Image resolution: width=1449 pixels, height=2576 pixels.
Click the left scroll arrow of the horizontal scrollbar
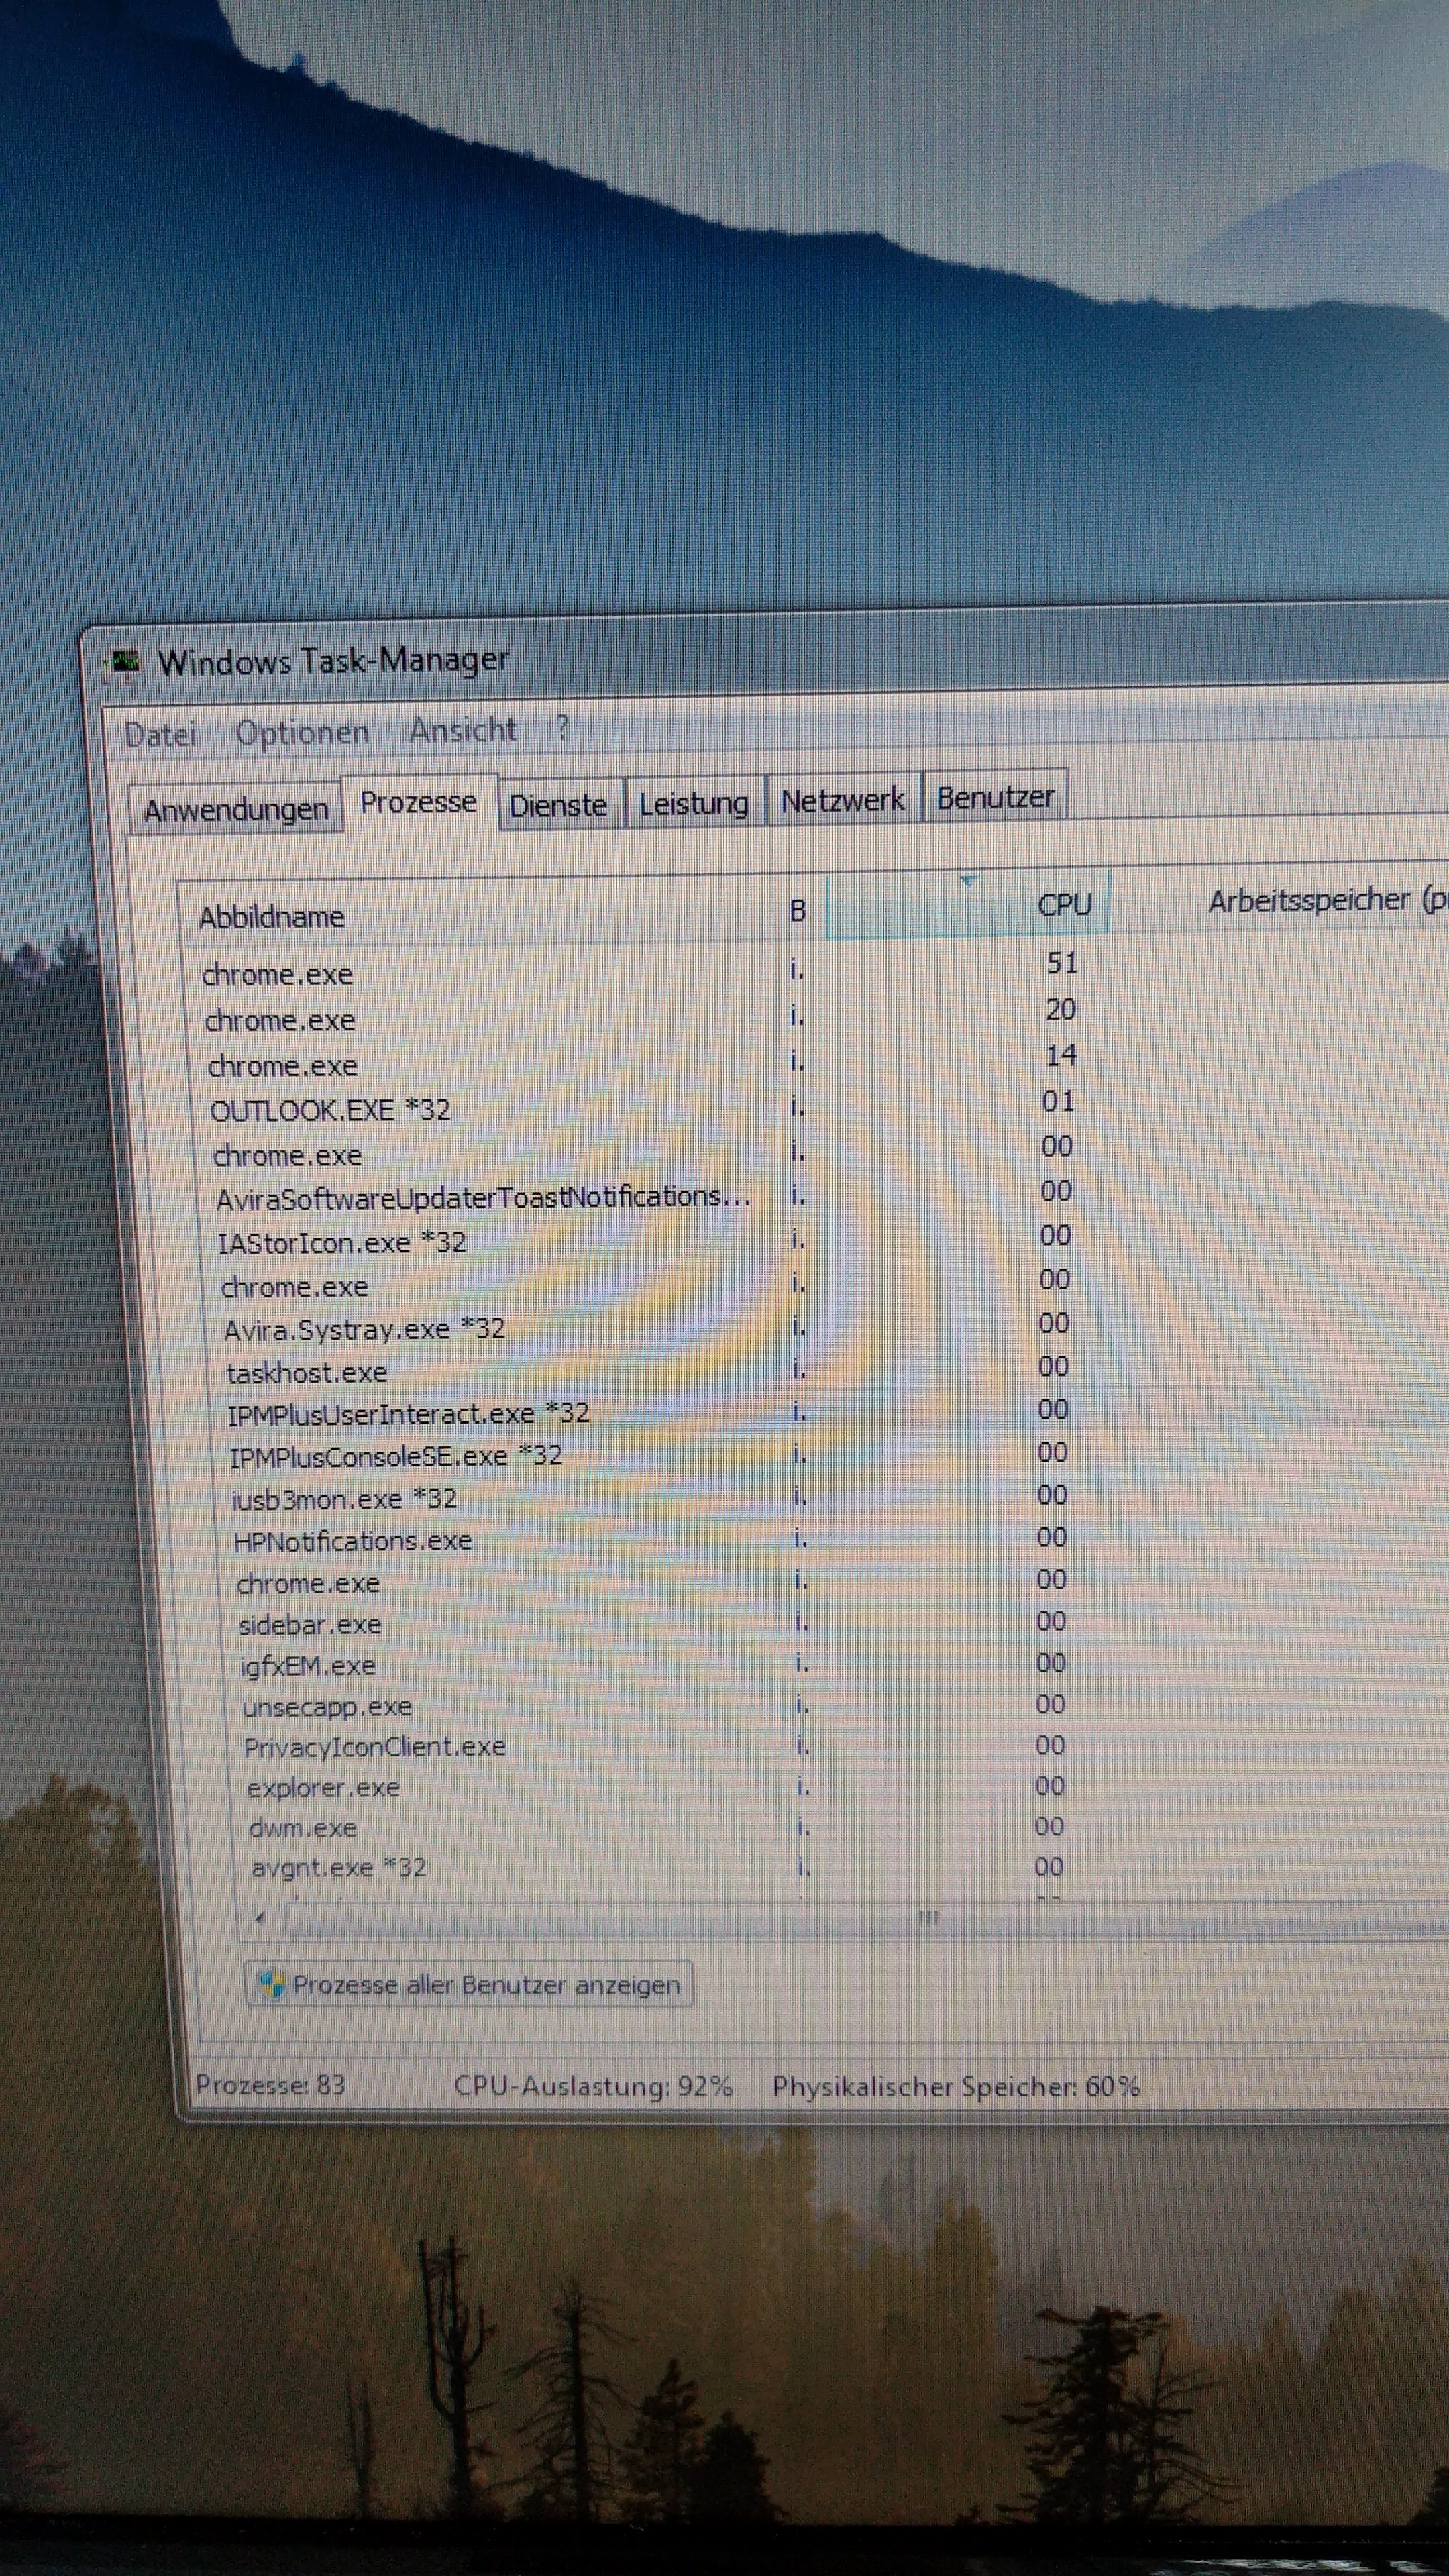260,1917
